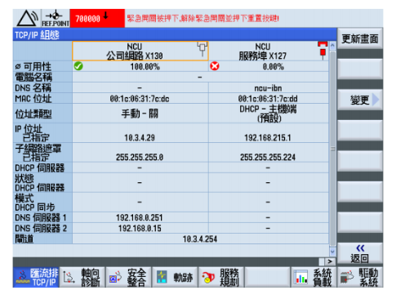Click the alarm warning triangle icon

click(27, 18)
